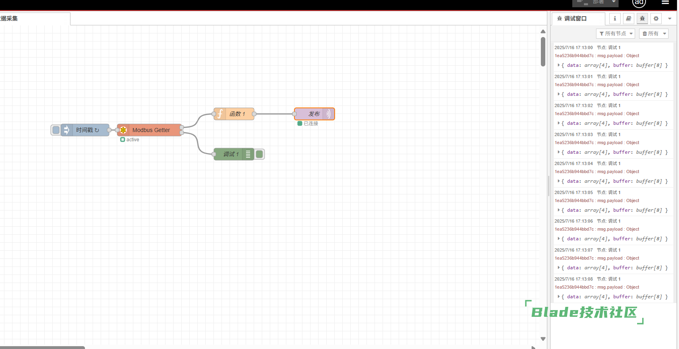The width and height of the screenshot is (679, 349).
Task: Open the 所有 clear messages dropdown
Action: point(653,33)
